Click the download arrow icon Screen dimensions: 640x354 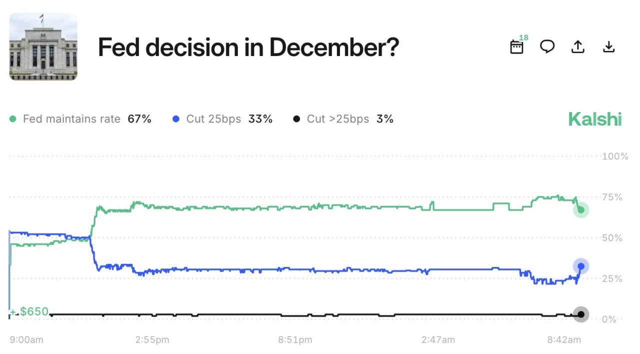[x=608, y=47]
